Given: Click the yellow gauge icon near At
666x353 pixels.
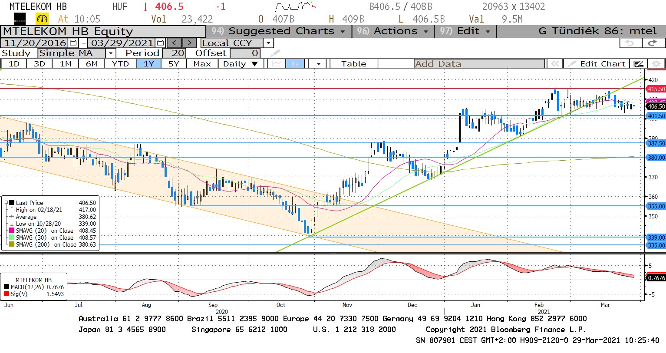Looking at the screenshot, I should pos(42,19).
